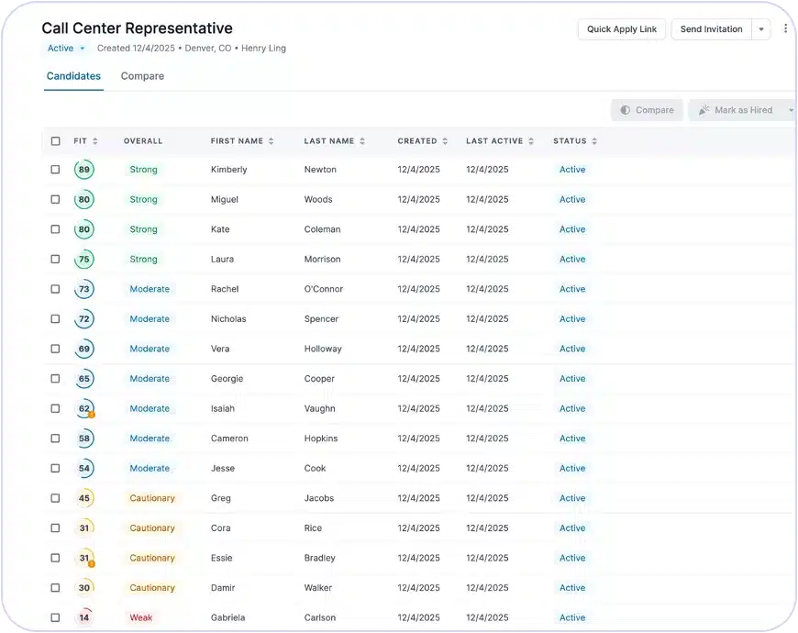Screen dimensions: 798x633
Task: Click Rachel O'Connor's fit score 73 badge
Action: [x=84, y=289]
